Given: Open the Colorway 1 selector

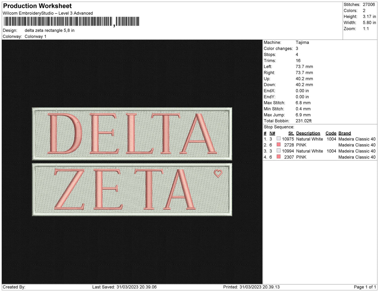Looking at the screenshot, I should [35, 36].
